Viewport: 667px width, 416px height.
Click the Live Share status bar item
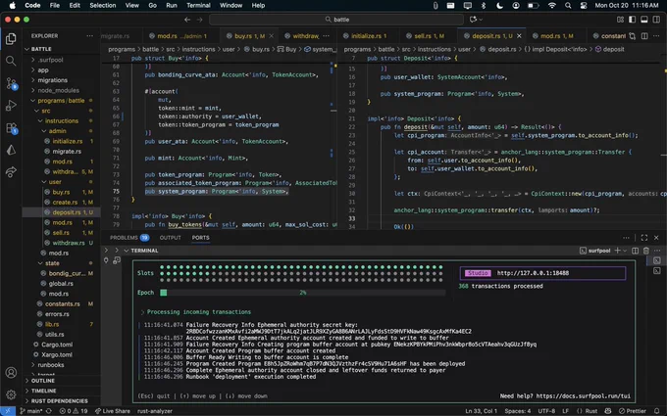click(113, 411)
